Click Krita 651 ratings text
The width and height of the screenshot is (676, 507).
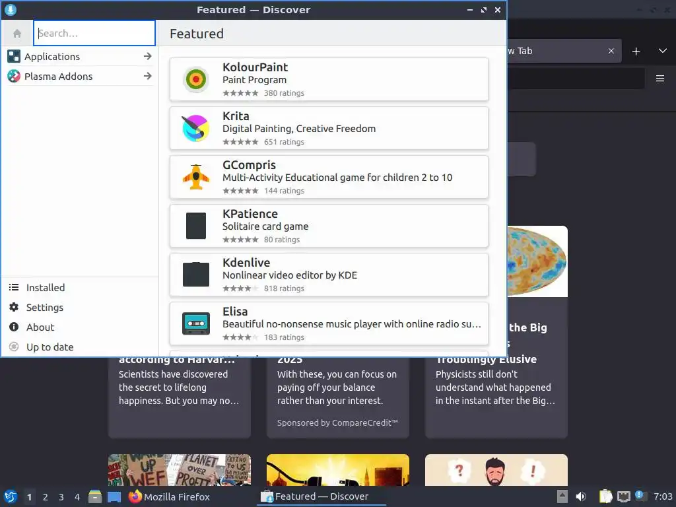284,142
